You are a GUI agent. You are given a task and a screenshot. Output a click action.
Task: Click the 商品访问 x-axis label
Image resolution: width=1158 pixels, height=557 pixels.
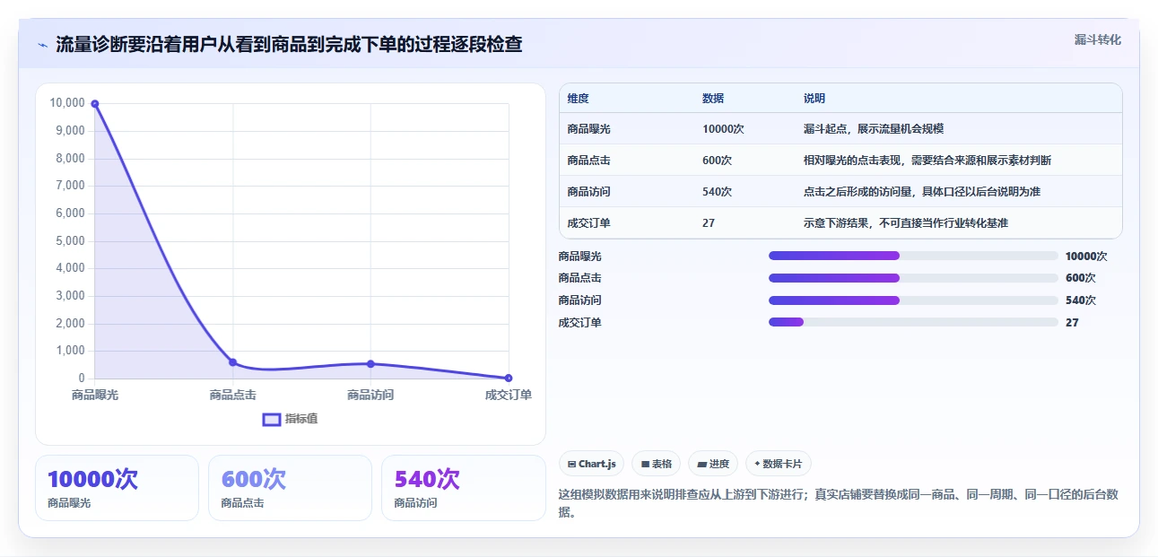[x=370, y=395]
